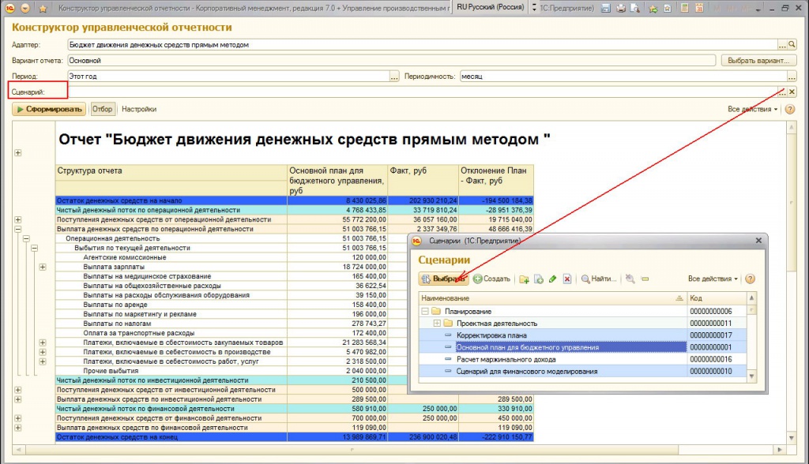809x464 pixels.
Task: Expand Платежи в сбестоимость закупаемых товаров
Action: [43, 342]
